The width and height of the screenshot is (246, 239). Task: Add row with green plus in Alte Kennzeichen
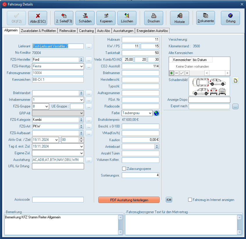coord(172,73)
